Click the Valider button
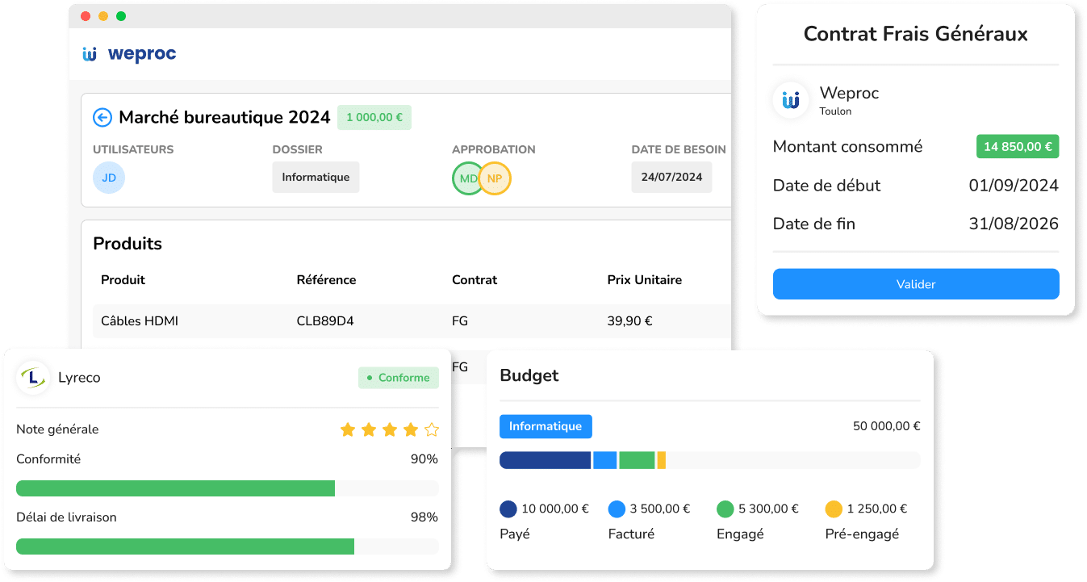Screen dimensions: 1087x582 coord(916,284)
